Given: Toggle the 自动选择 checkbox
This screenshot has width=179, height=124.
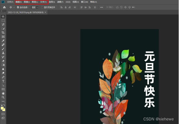Looking at the screenshot, I should point(18,7).
